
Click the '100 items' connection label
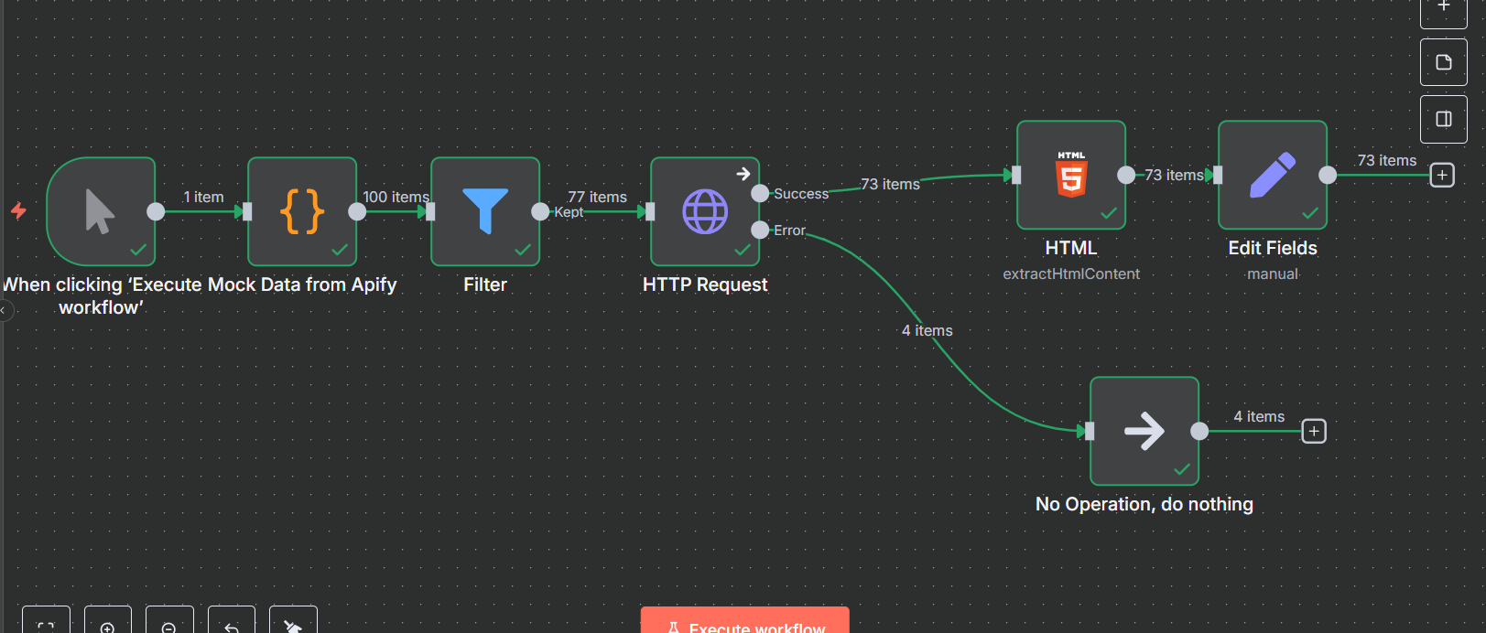click(x=396, y=197)
